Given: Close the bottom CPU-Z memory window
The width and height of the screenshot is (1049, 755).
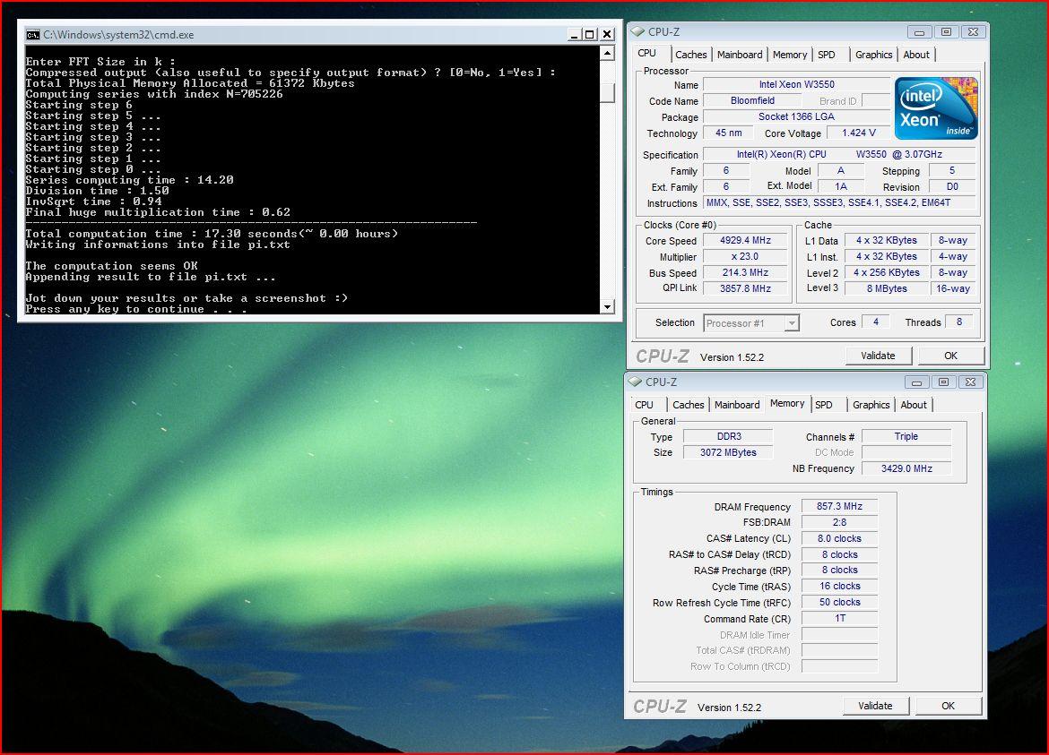Looking at the screenshot, I should [971, 382].
